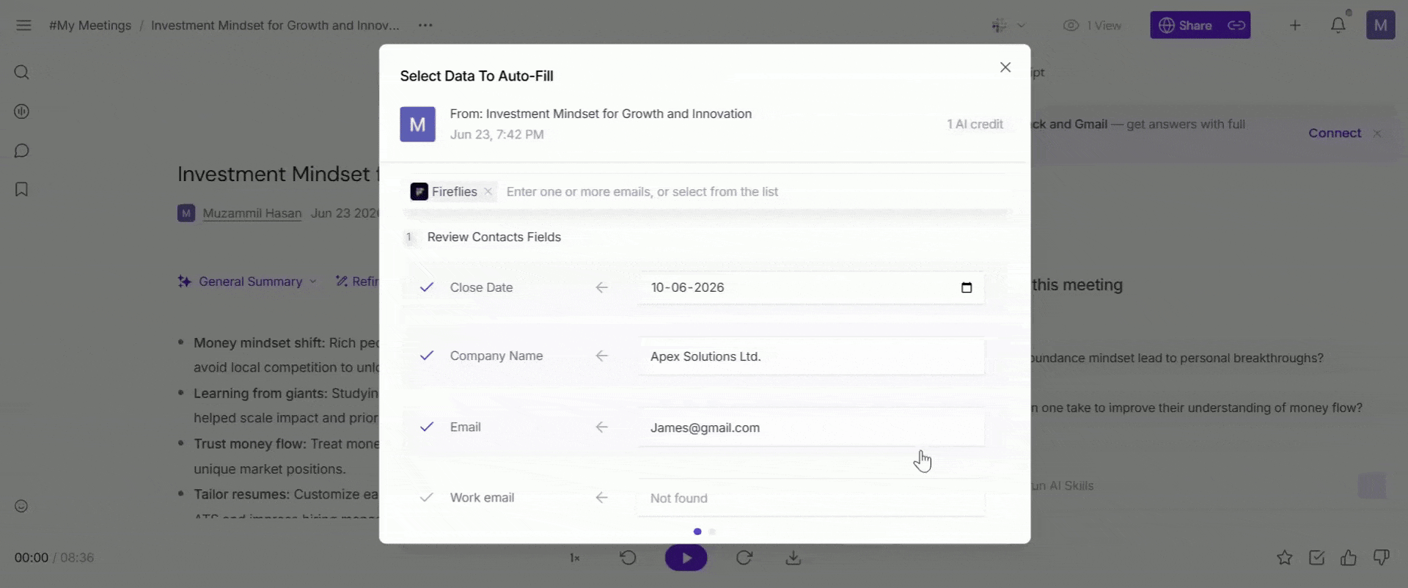1408x588 pixels.
Task: Download the recording
Action: tap(793, 558)
